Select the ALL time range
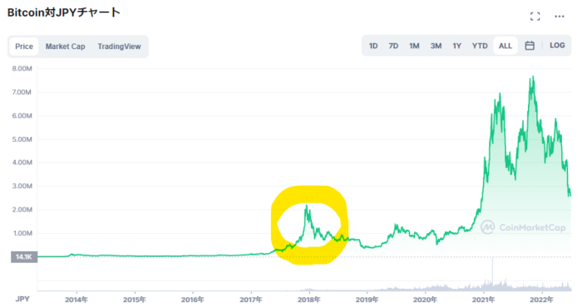This screenshot has height=307, width=582. 506,46
